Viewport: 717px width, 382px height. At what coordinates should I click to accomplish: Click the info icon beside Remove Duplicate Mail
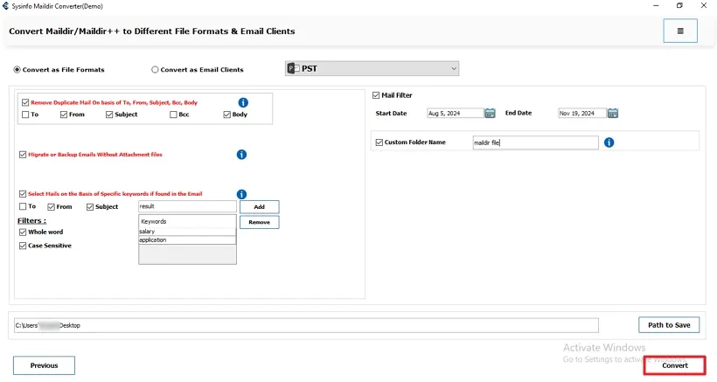point(243,102)
